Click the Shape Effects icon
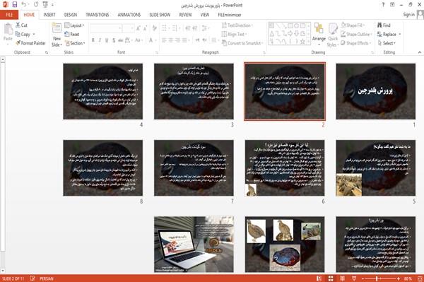This screenshot has height=282, width=424. 343,43
